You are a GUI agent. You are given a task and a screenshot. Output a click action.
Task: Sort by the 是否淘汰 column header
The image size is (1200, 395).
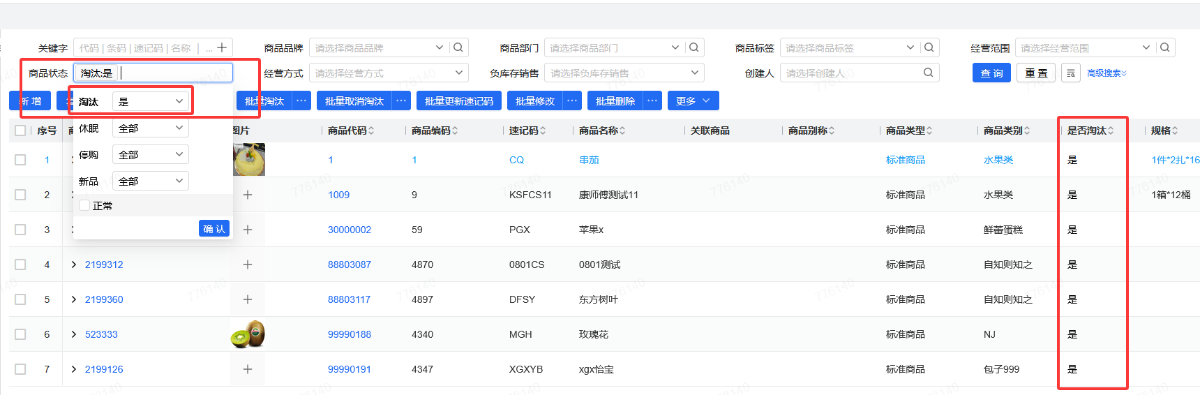pos(1090,131)
